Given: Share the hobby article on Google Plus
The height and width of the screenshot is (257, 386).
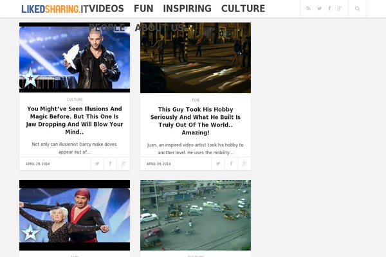Looking at the screenshot, I should point(244,164).
